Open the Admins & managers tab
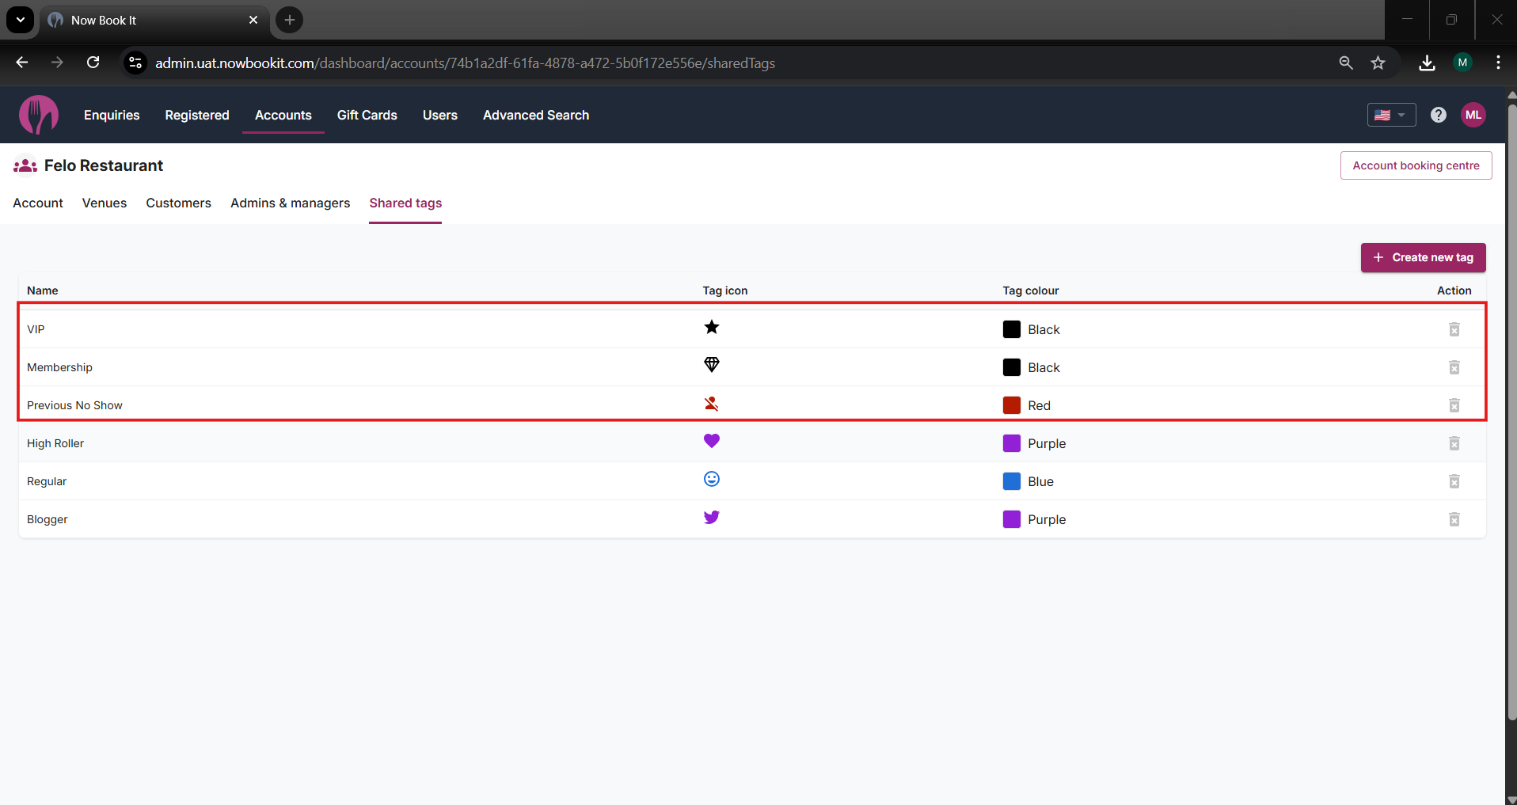Screen dimensions: 1517x805 [x=290, y=203]
